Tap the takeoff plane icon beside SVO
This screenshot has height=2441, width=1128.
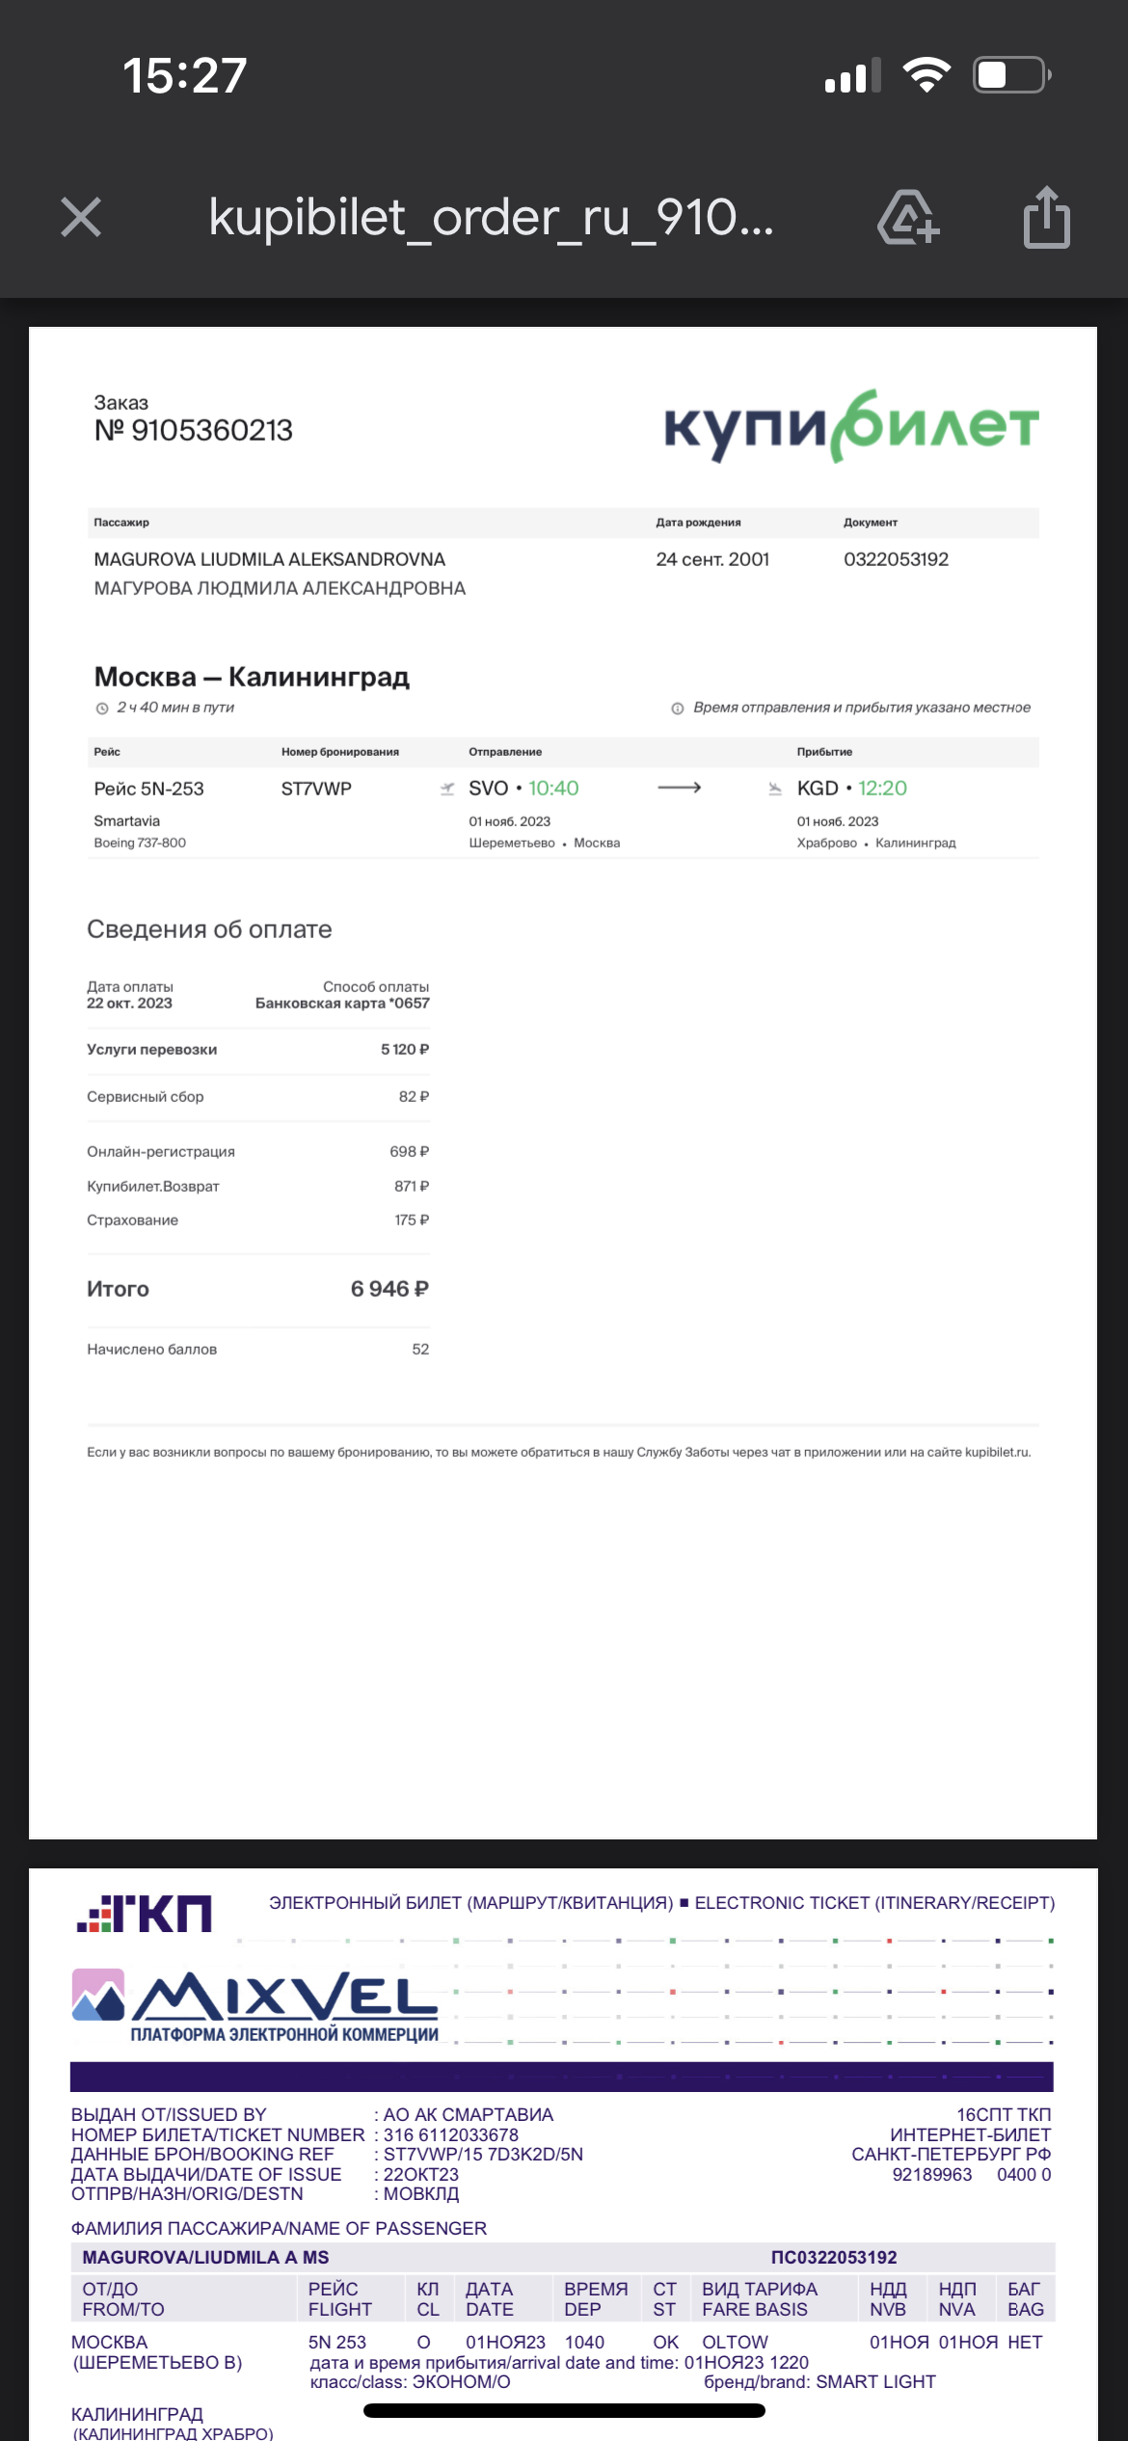447,789
